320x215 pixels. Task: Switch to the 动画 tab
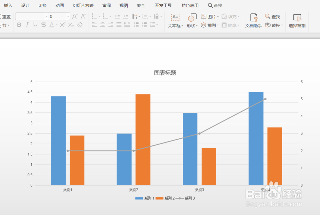60,5
